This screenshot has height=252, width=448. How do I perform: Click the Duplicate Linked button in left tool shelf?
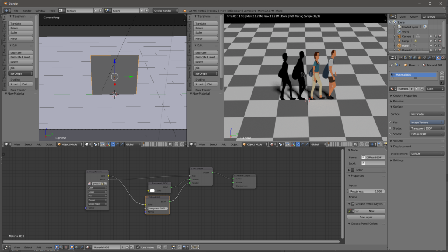21,57
